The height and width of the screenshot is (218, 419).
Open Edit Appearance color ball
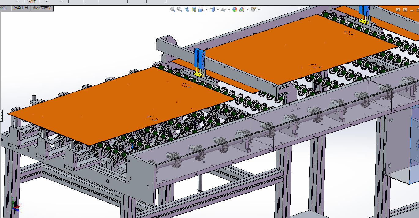[x=235, y=10]
